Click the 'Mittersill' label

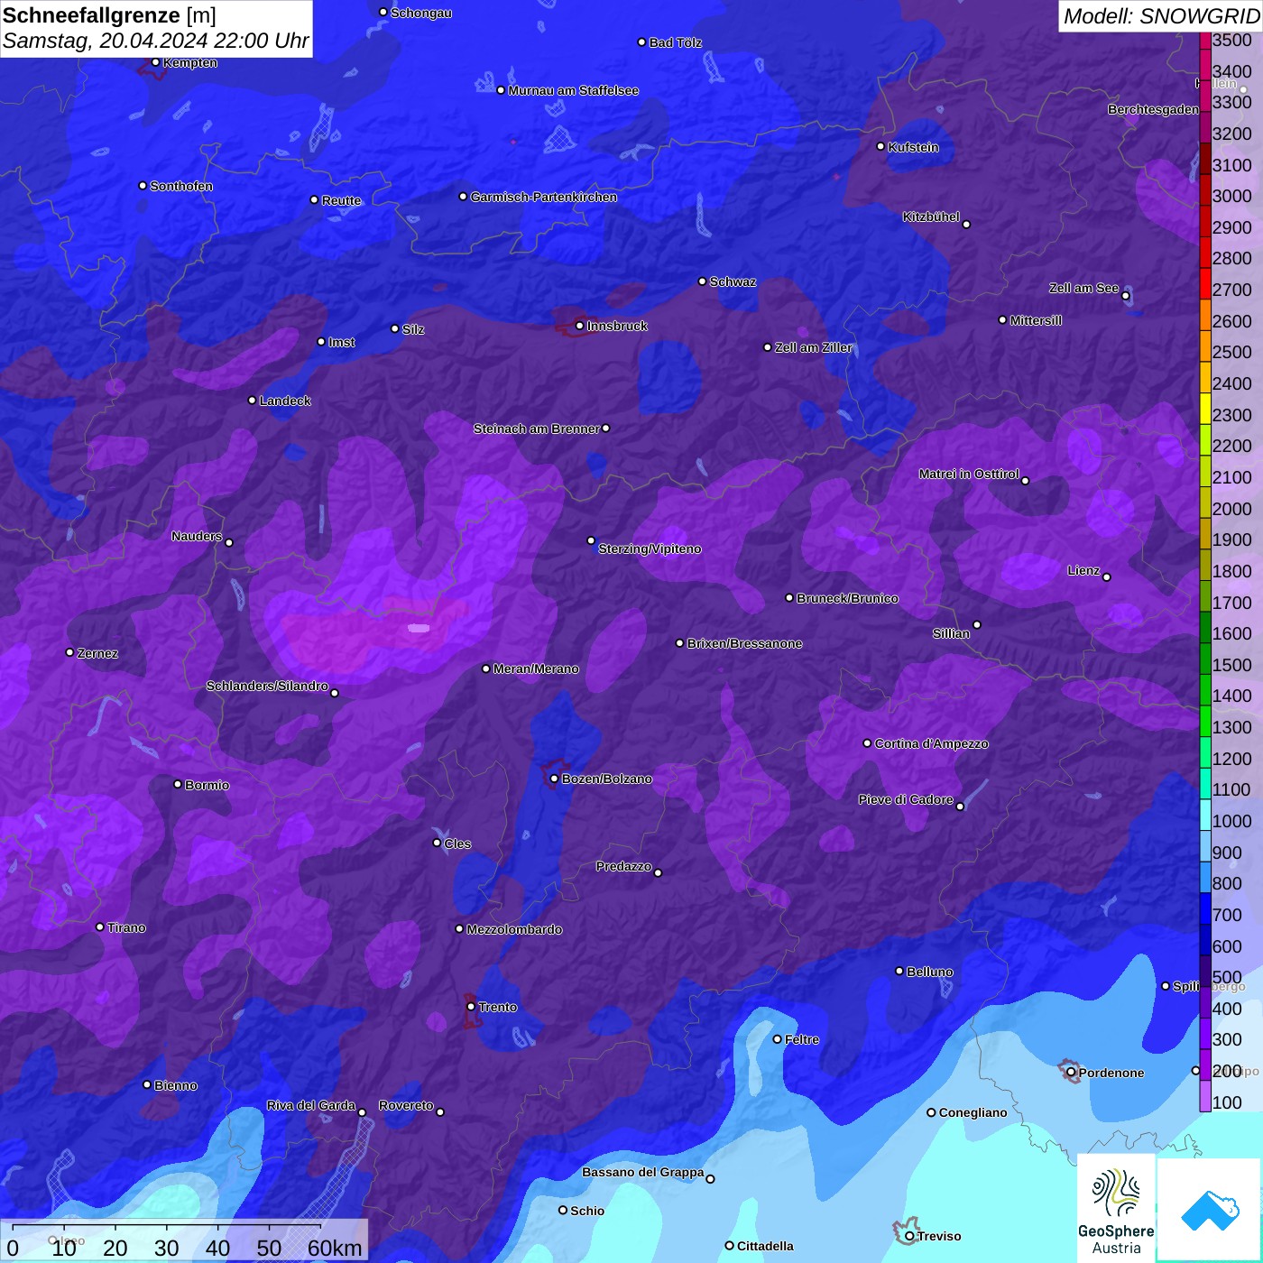click(1036, 320)
